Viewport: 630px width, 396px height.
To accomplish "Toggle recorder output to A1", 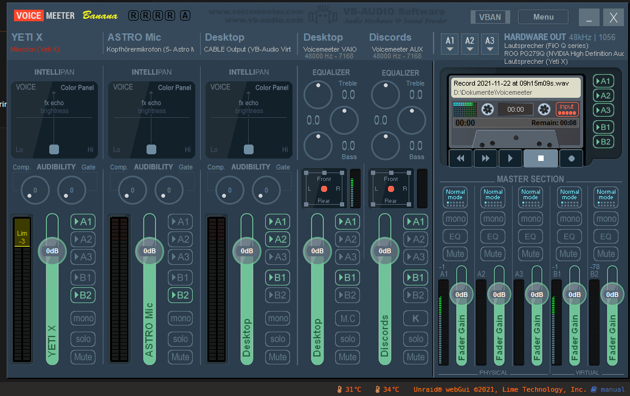I will (603, 81).
